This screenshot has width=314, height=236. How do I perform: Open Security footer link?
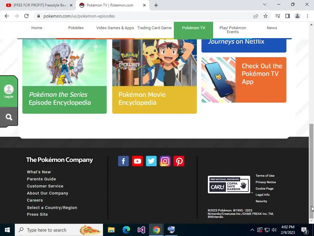(261, 201)
